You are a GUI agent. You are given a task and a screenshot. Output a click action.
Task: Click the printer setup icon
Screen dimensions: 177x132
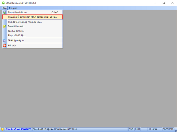click(x=5, y=40)
